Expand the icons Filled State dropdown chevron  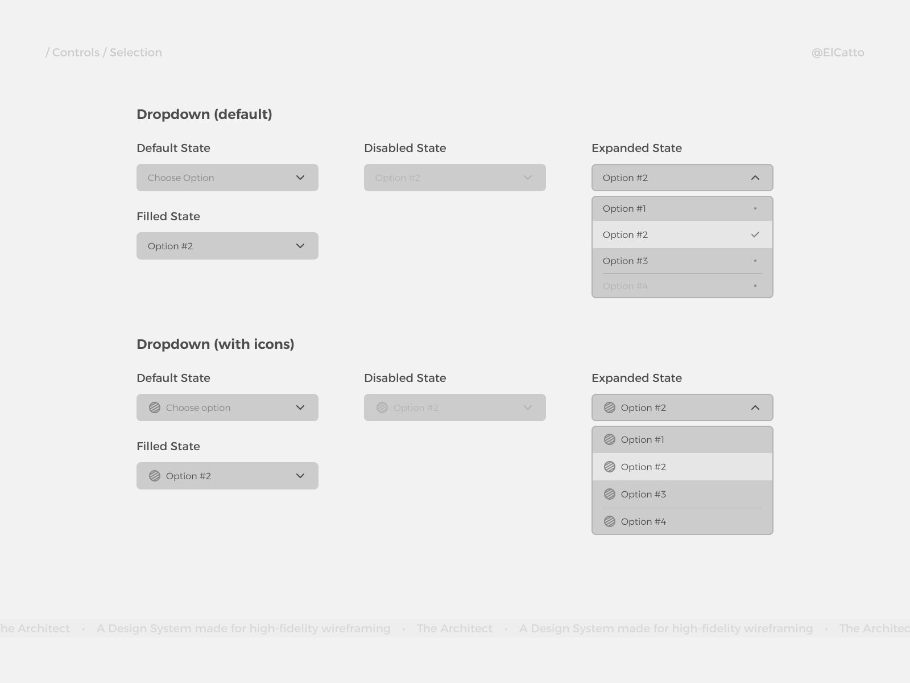tap(300, 476)
